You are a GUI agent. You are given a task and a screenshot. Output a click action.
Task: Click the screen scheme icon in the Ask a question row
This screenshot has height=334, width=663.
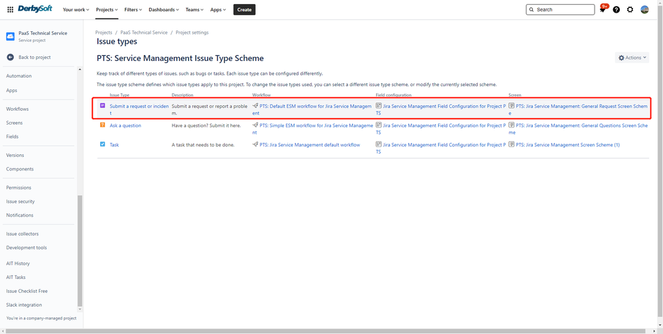(511, 125)
